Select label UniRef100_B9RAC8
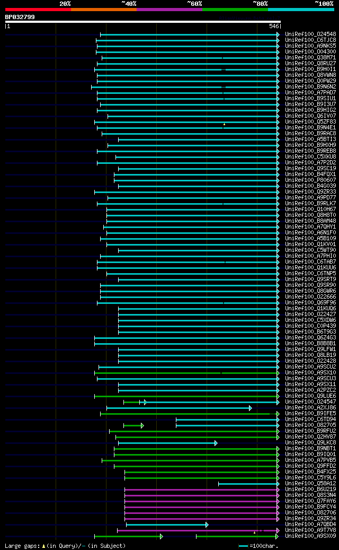339x550 pixels. click(x=310, y=133)
